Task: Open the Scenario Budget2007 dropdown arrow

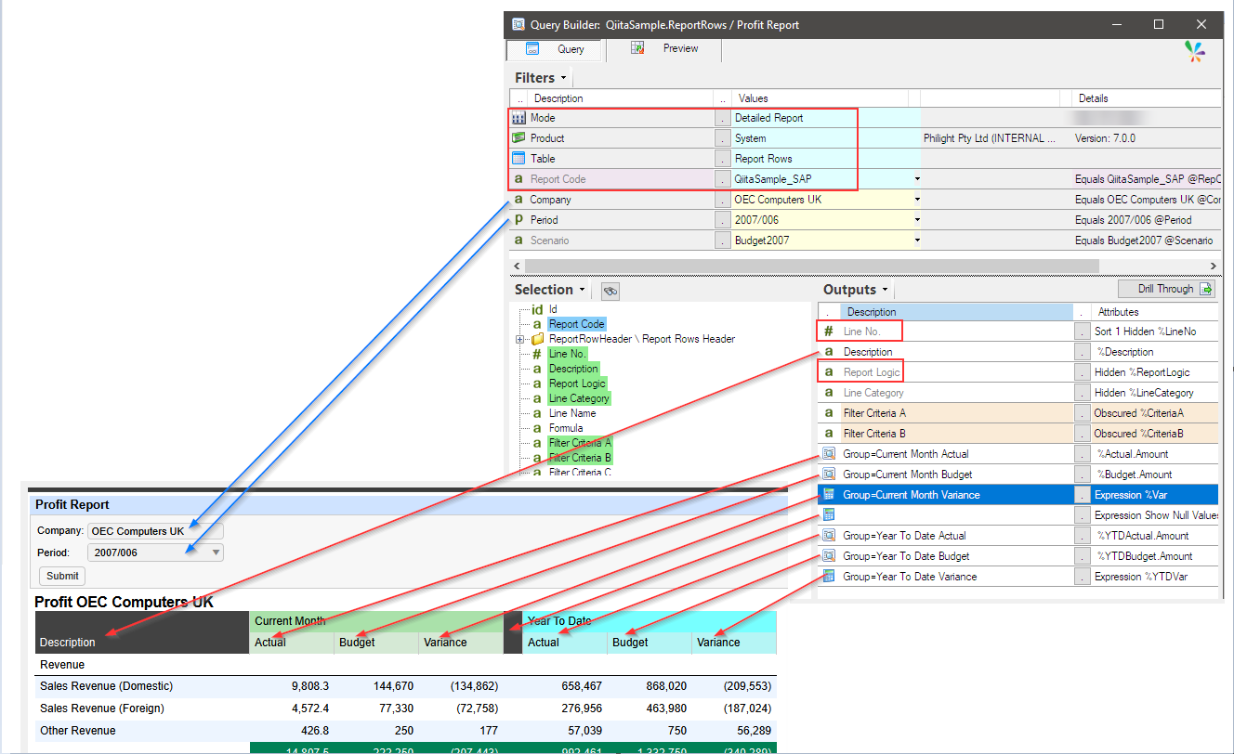Action: [x=917, y=240]
